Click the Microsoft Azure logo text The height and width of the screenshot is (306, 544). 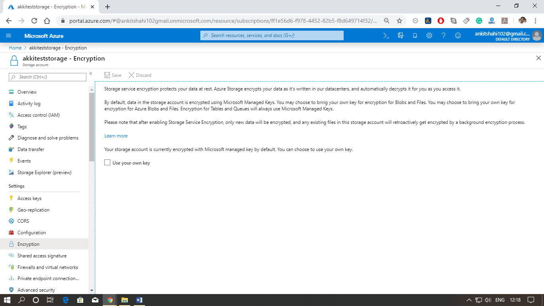point(44,36)
